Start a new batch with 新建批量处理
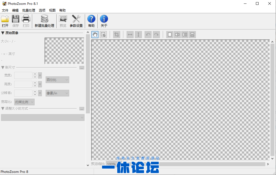276x175 pixels. click(44, 21)
